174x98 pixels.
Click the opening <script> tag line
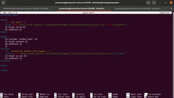pos(5,49)
